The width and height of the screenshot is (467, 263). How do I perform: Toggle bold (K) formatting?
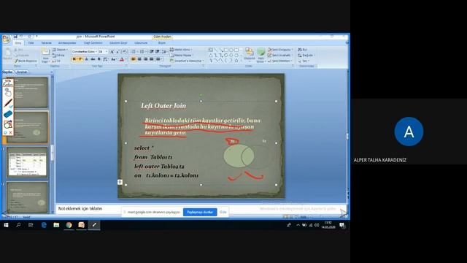tap(74, 59)
